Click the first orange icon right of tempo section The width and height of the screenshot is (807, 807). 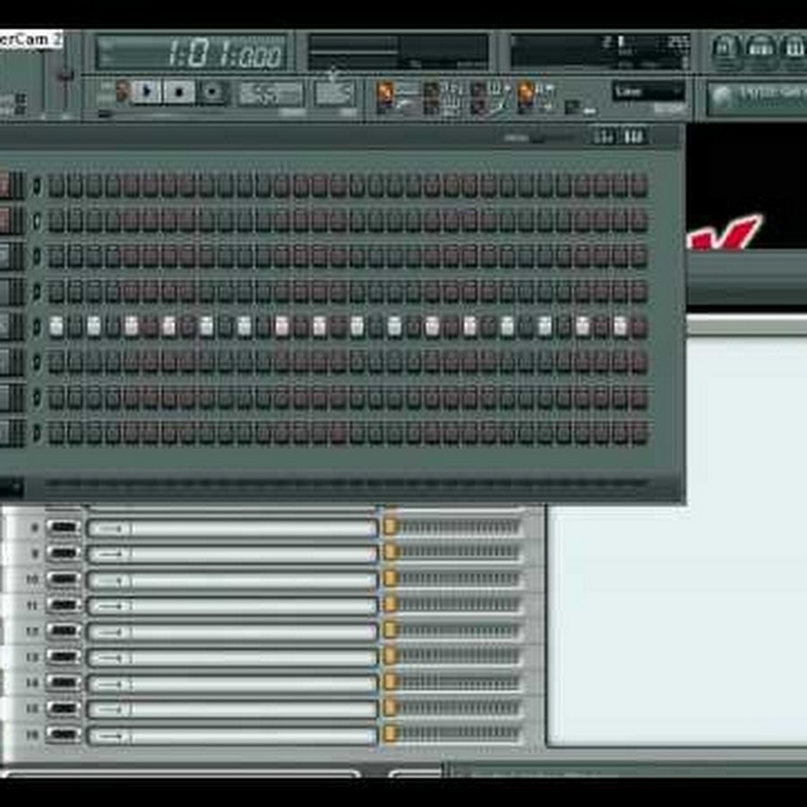click(x=385, y=91)
